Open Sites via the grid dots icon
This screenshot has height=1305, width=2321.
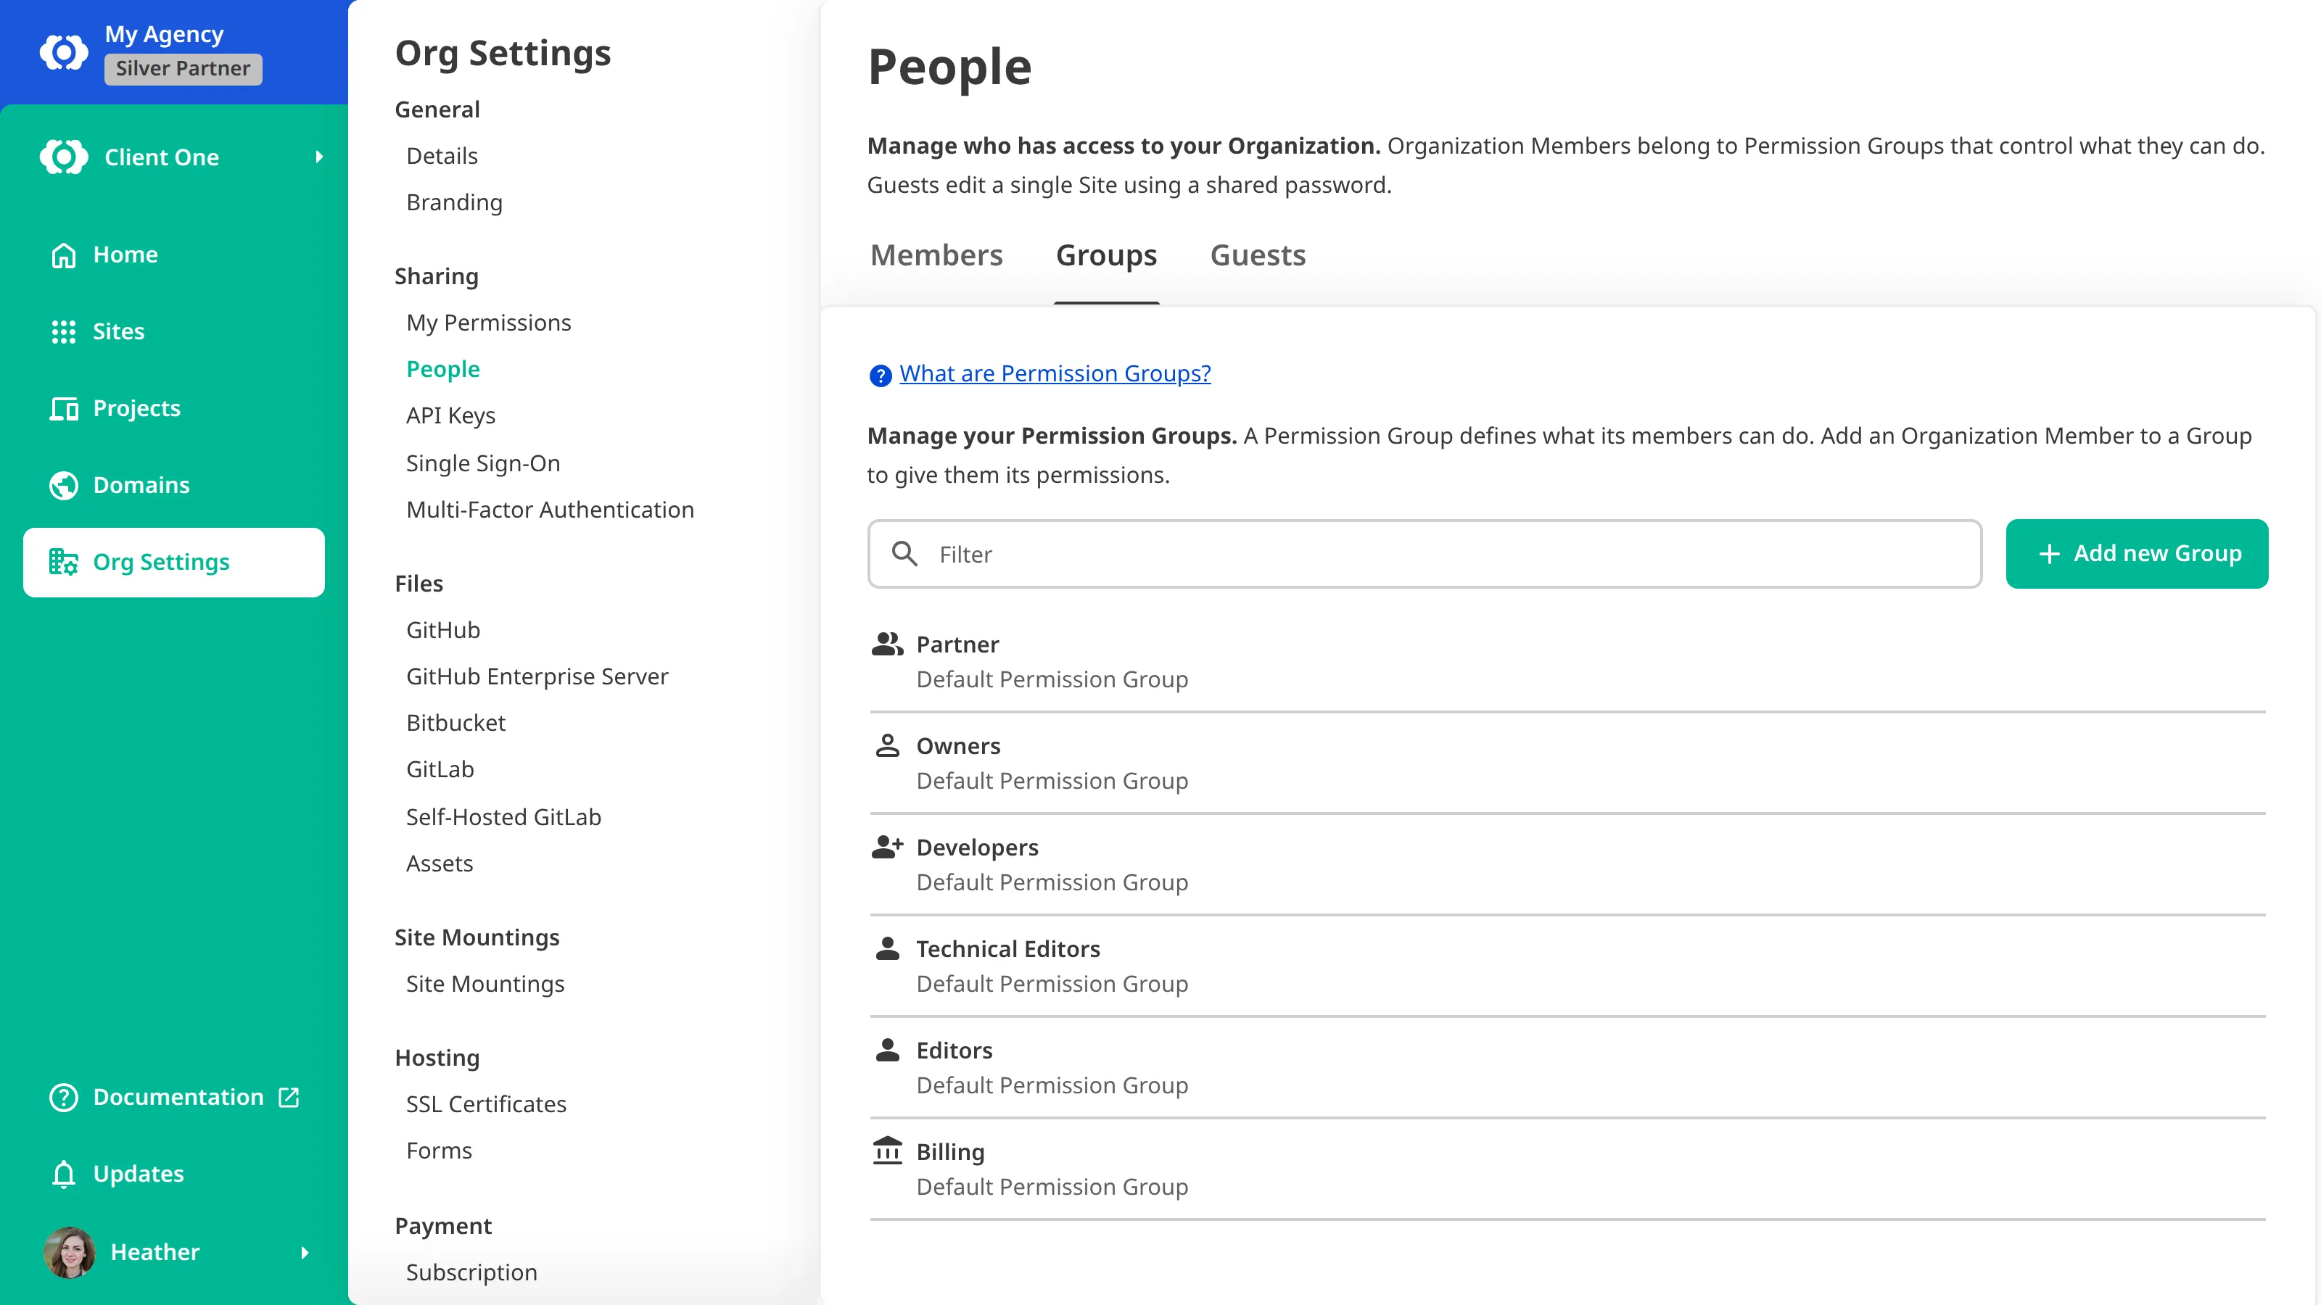click(x=63, y=331)
